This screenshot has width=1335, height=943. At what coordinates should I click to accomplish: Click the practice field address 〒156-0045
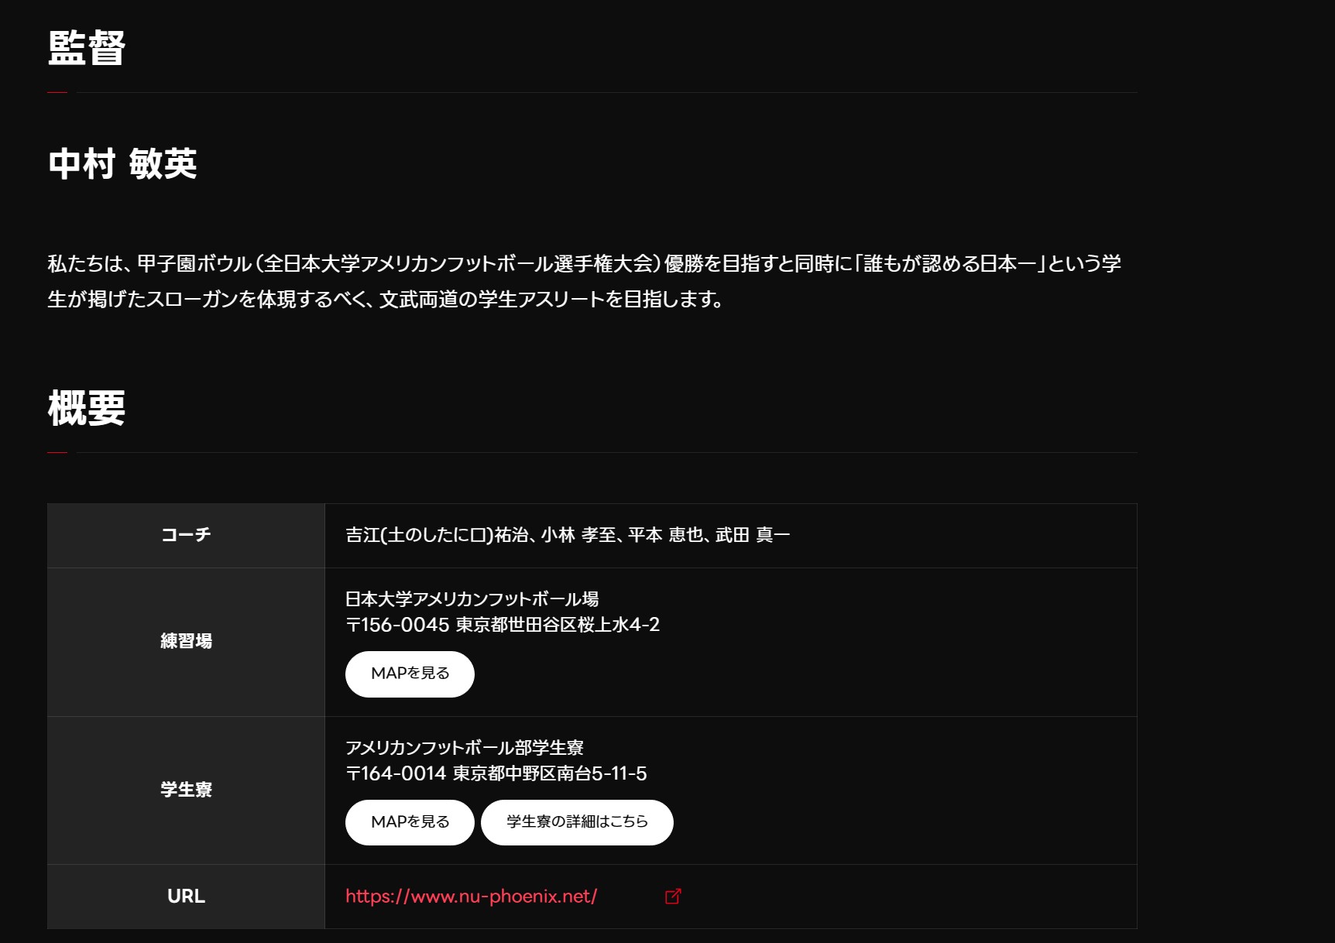click(x=503, y=625)
